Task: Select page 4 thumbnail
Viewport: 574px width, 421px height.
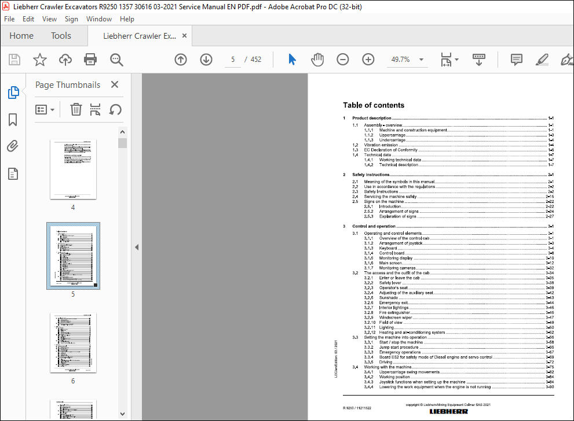Action: pos(73,169)
